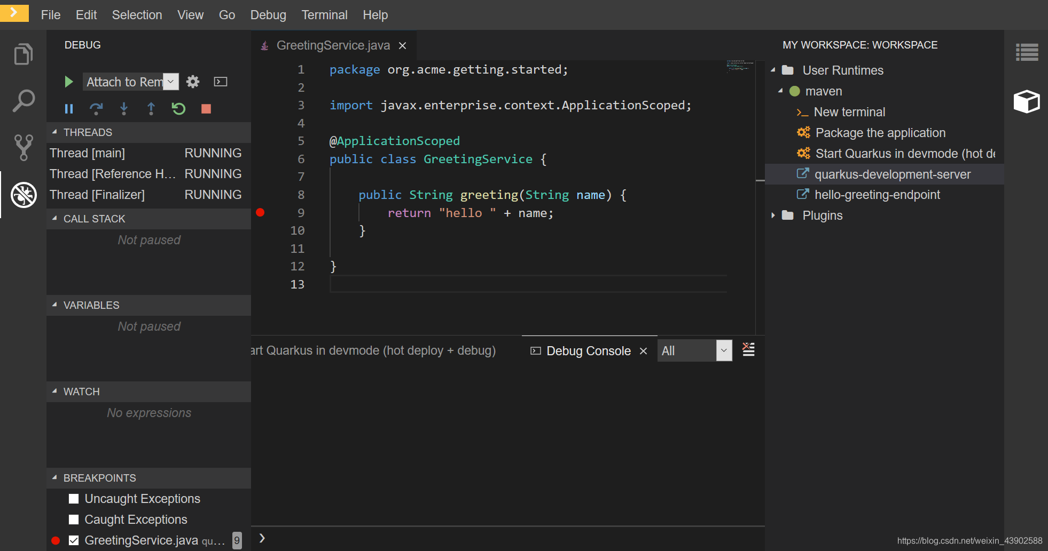The image size is (1048, 551).
Task: Click the editor minimap preview
Action: 740,67
